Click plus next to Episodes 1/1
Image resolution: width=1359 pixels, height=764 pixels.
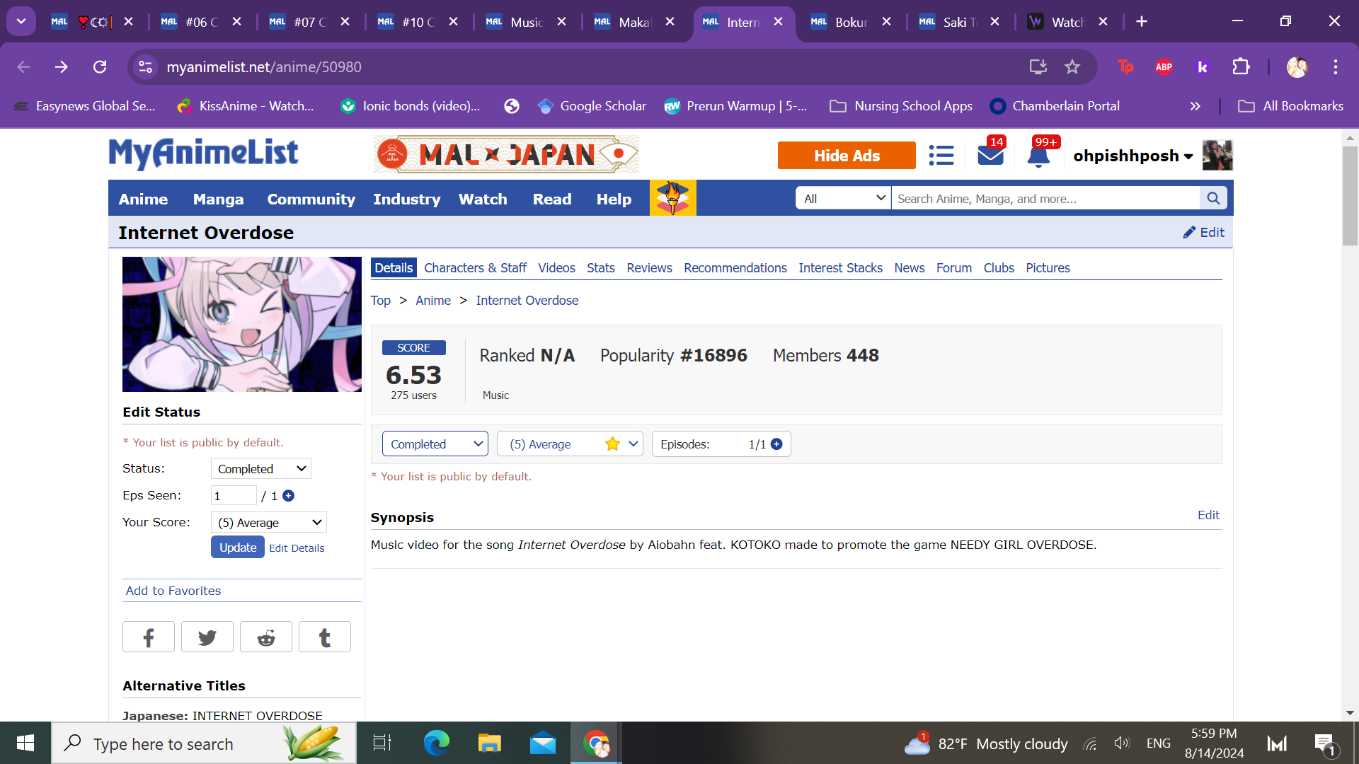tap(776, 444)
